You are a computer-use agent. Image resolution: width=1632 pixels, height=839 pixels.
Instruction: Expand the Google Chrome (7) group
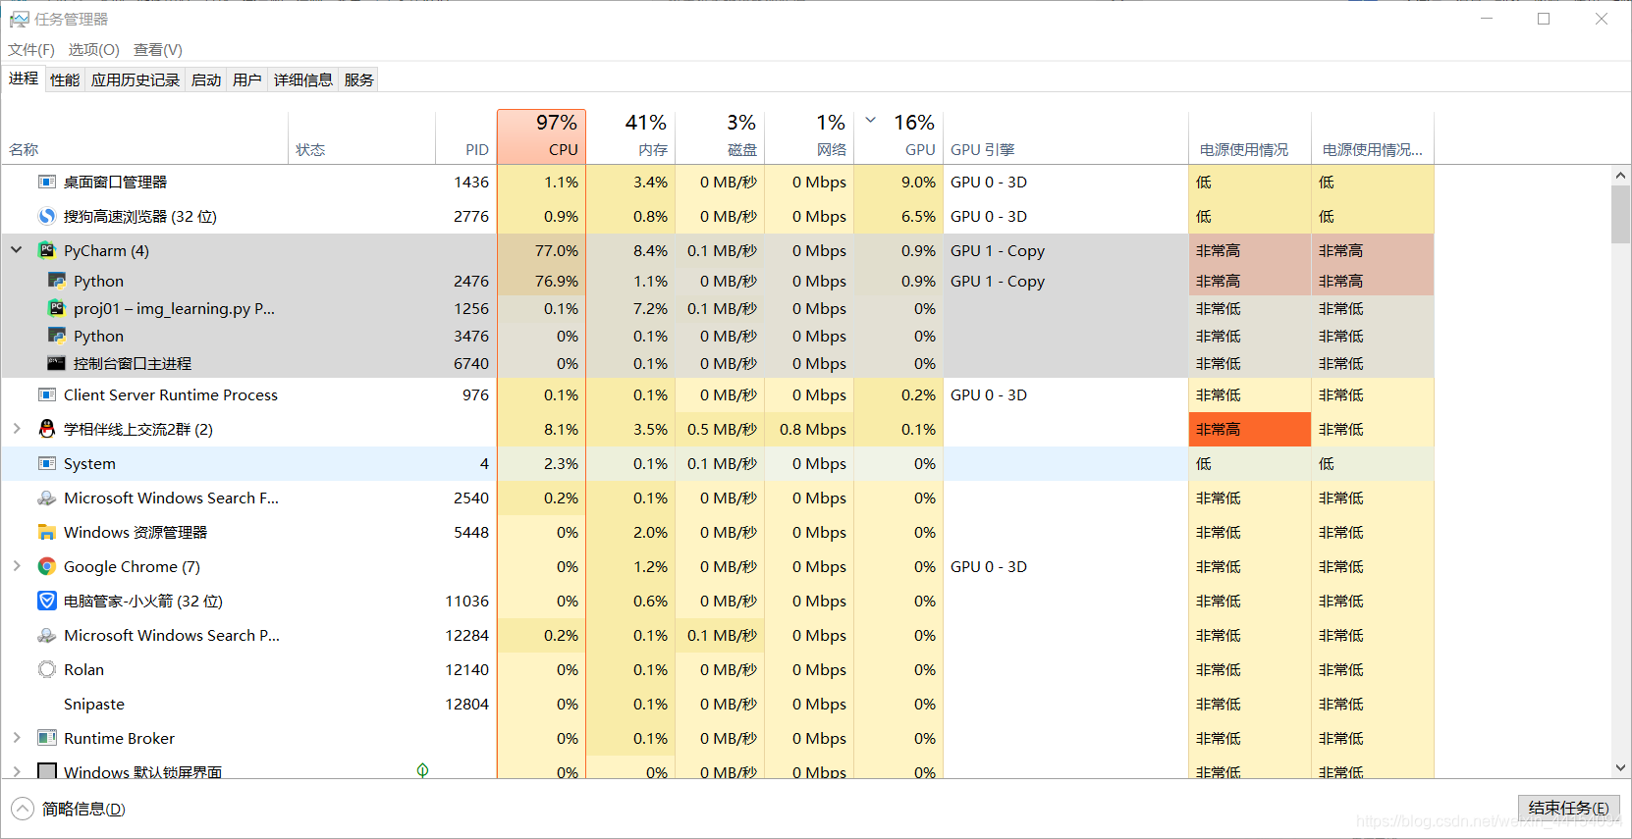click(17, 566)
